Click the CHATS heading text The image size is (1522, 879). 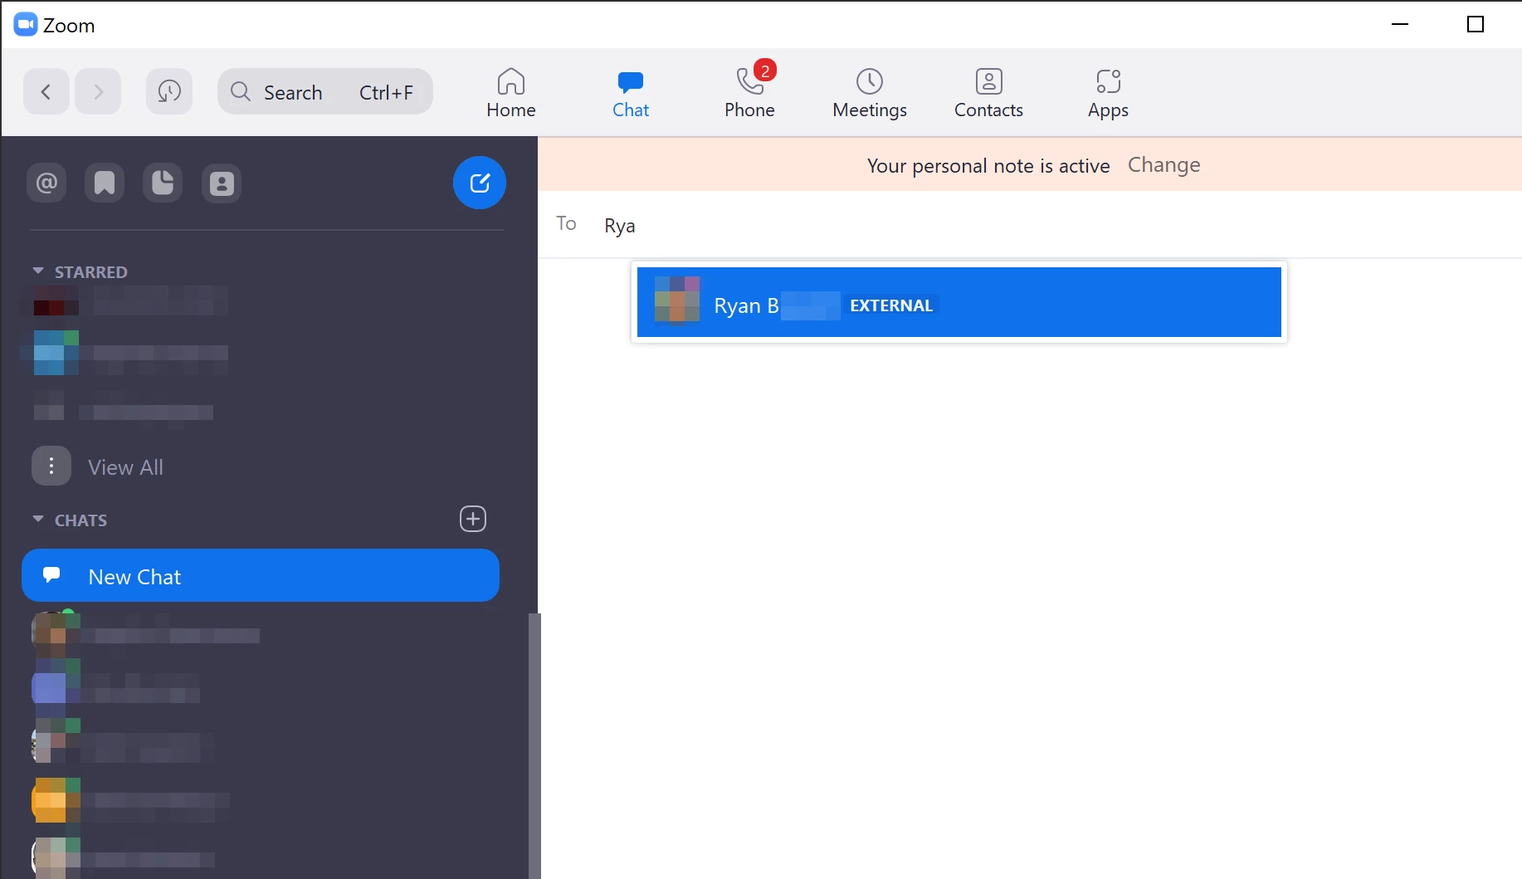80,520
